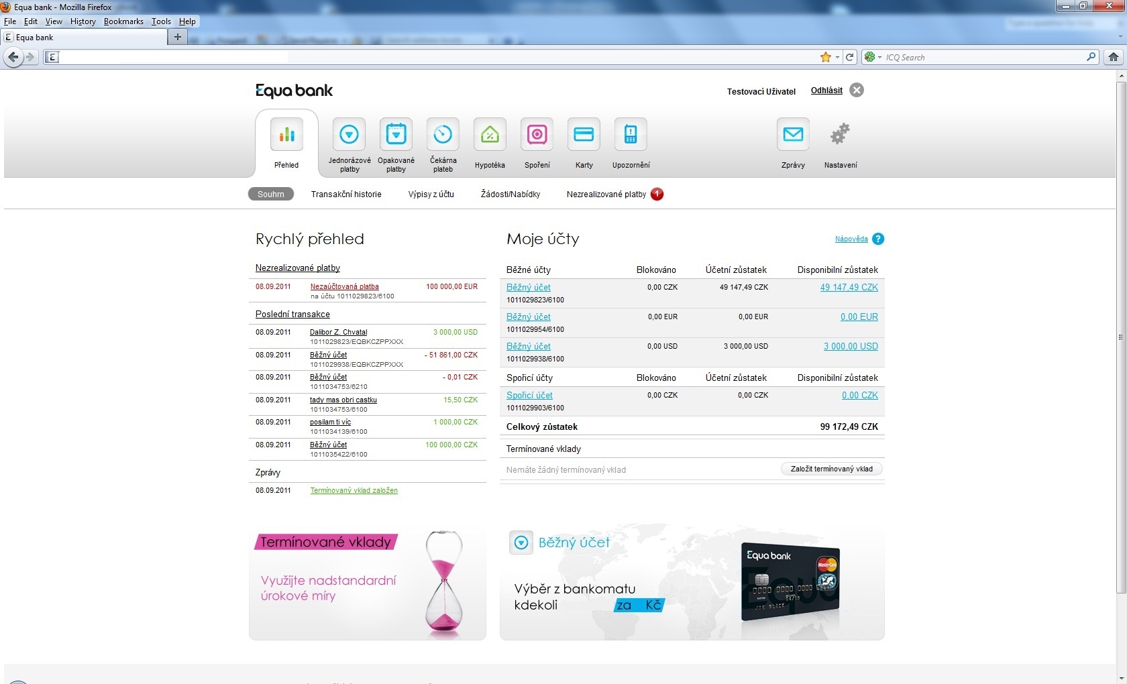Open Firefox Help menu
The width and height of the screenshot is (1127, 684).
tap(187, 21)
